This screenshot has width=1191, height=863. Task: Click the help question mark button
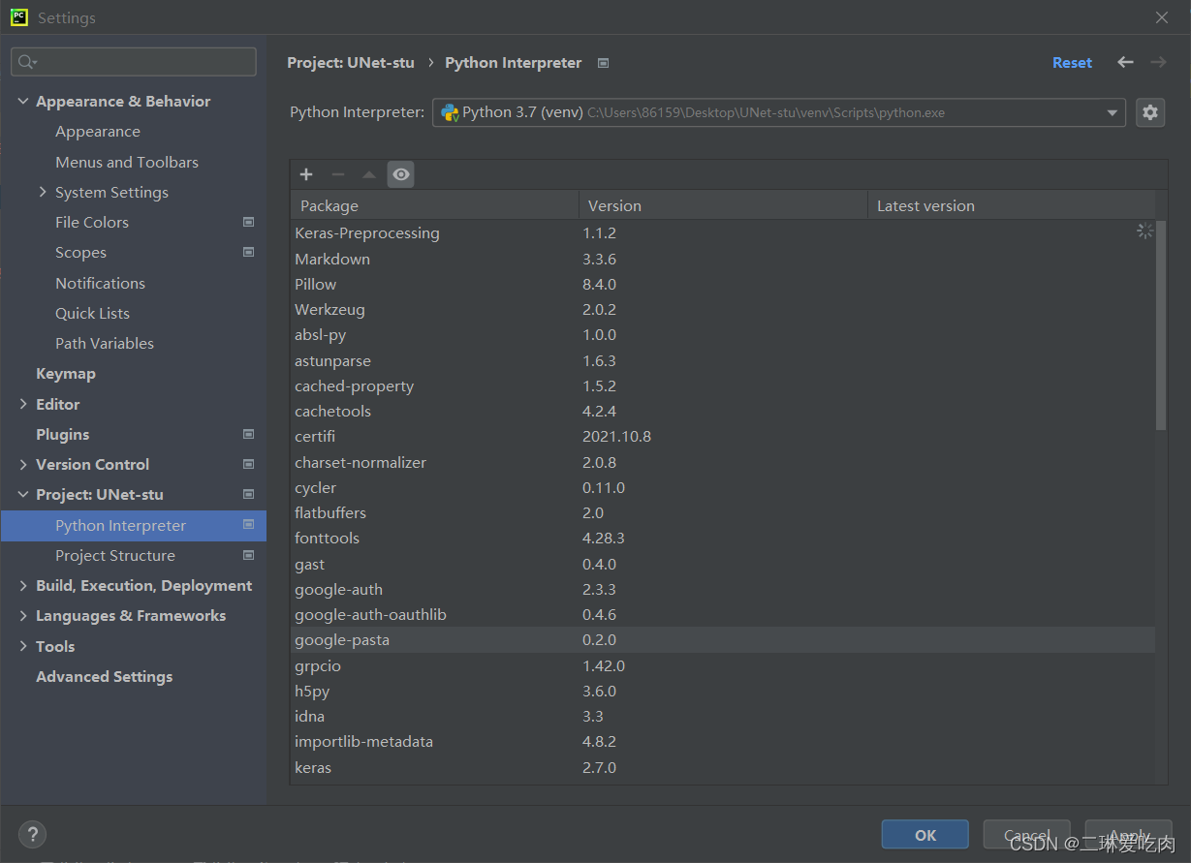pyautogui.click(x=32, y=834)
